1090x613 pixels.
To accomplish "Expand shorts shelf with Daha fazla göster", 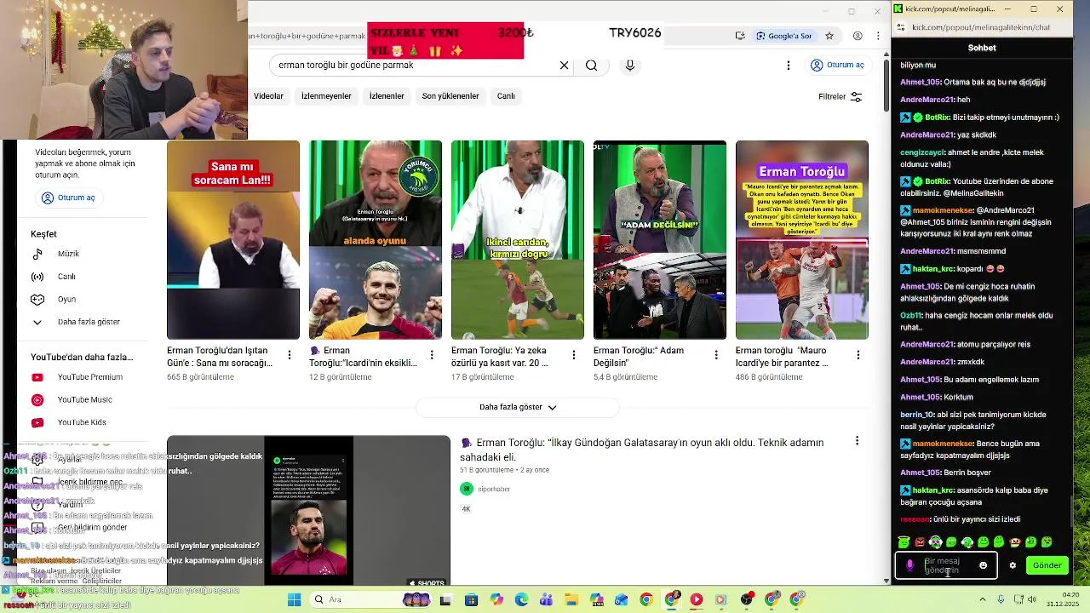I will coord(518,407).
